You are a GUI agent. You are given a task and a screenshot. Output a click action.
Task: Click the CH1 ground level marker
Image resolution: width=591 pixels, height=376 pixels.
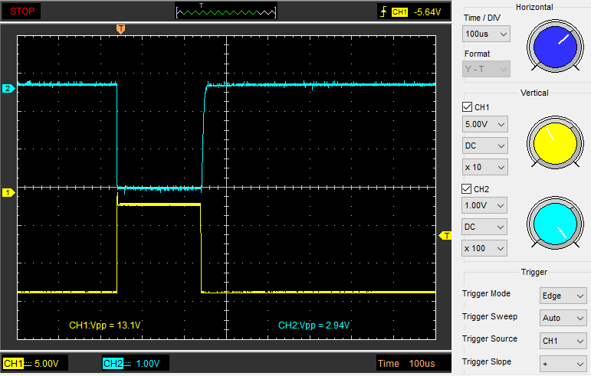[x=8, y=192]
